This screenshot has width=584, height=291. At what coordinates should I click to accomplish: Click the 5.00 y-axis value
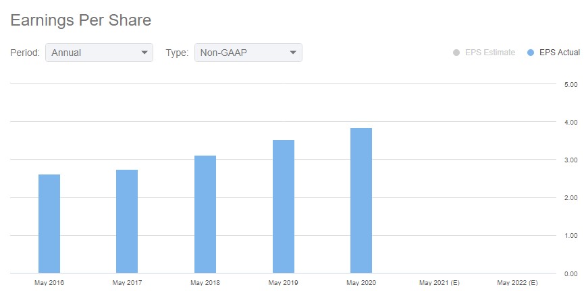tap(571, 84)
